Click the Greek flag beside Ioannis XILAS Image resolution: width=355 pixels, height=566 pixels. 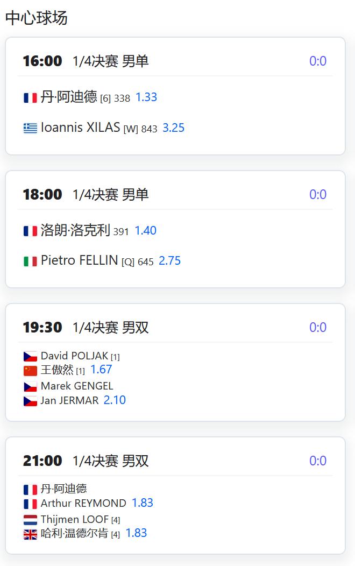[x=30, y=128]
